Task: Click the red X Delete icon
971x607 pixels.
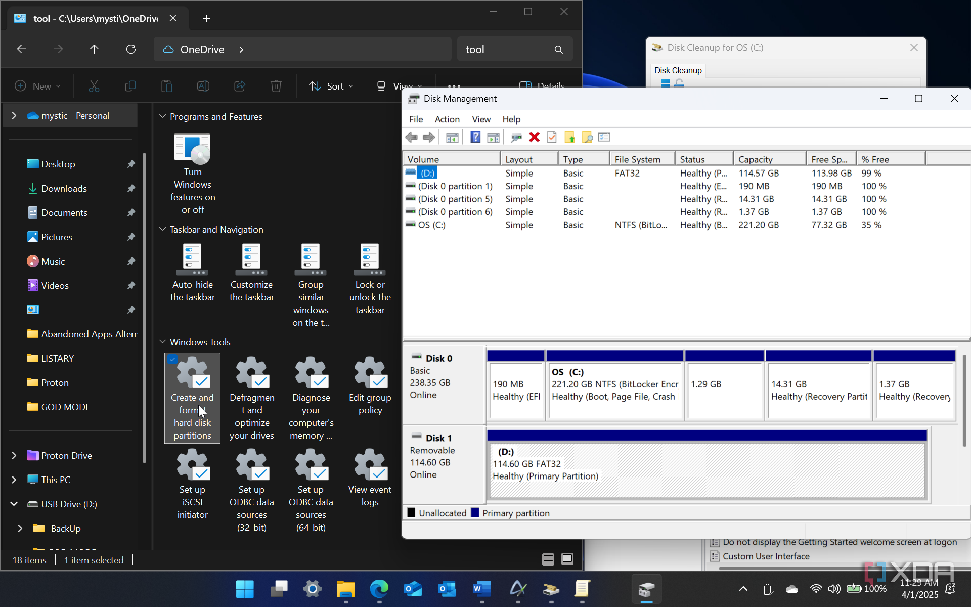Action: [x=534, y=137]
